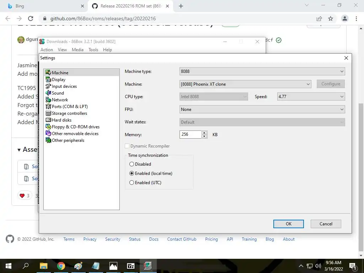This screenshot has height=273, width=364.
Task: Open the GitHub Pricing link
Action: (x=212, y=239)
